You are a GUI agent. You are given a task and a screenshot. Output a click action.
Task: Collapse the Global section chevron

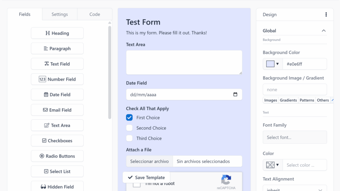(x=323, y=31)
